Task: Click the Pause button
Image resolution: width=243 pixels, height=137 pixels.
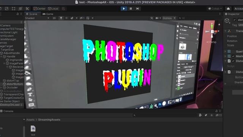Action: pyautogui.click(x=131, y=8)
